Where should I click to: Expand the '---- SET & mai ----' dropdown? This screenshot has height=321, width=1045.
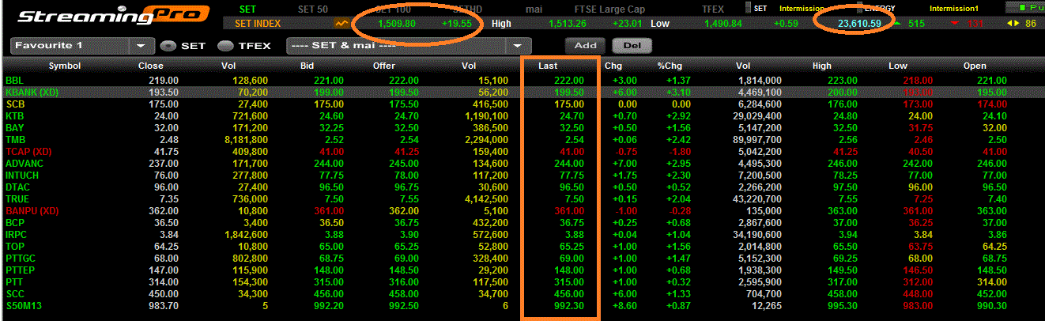point(518,46)
